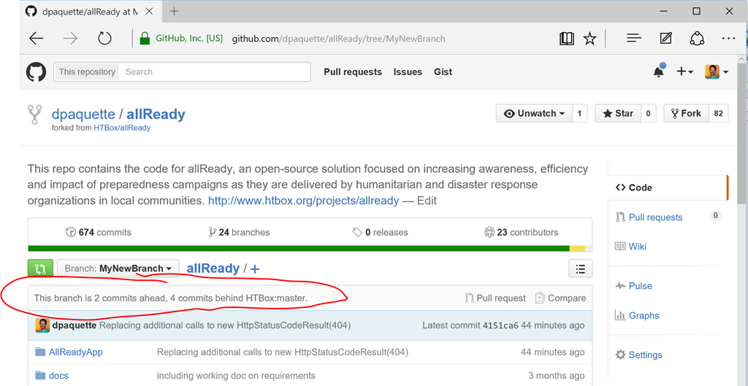
Task: Reload page with refresh icon
Action: tap(104, 39)
